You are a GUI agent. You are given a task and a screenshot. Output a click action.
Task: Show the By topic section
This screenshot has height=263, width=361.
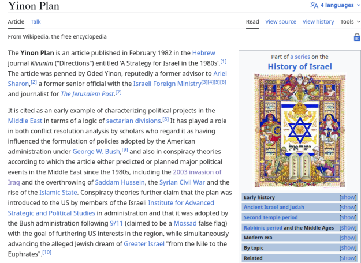coord(348,248)
